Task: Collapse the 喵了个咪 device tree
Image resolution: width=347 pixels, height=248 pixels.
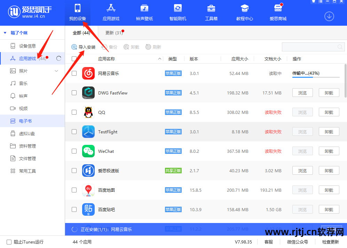Action: click(x=5, y=33)
